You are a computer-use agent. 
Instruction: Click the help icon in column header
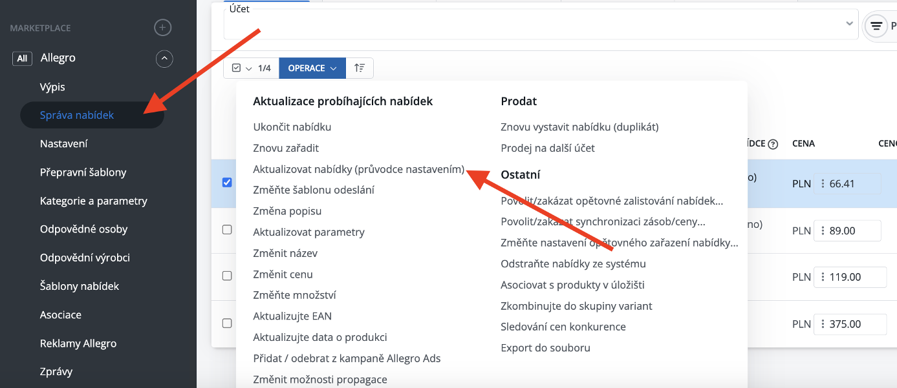[772, 145]
